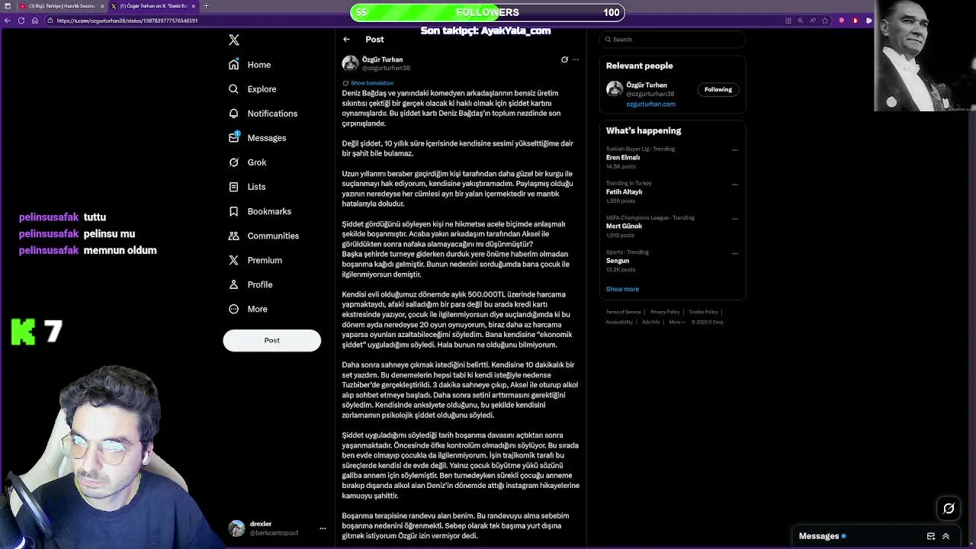Switch to Özgür Turhan on X tab
Screen dimensions: 976x549
[152, 6]
